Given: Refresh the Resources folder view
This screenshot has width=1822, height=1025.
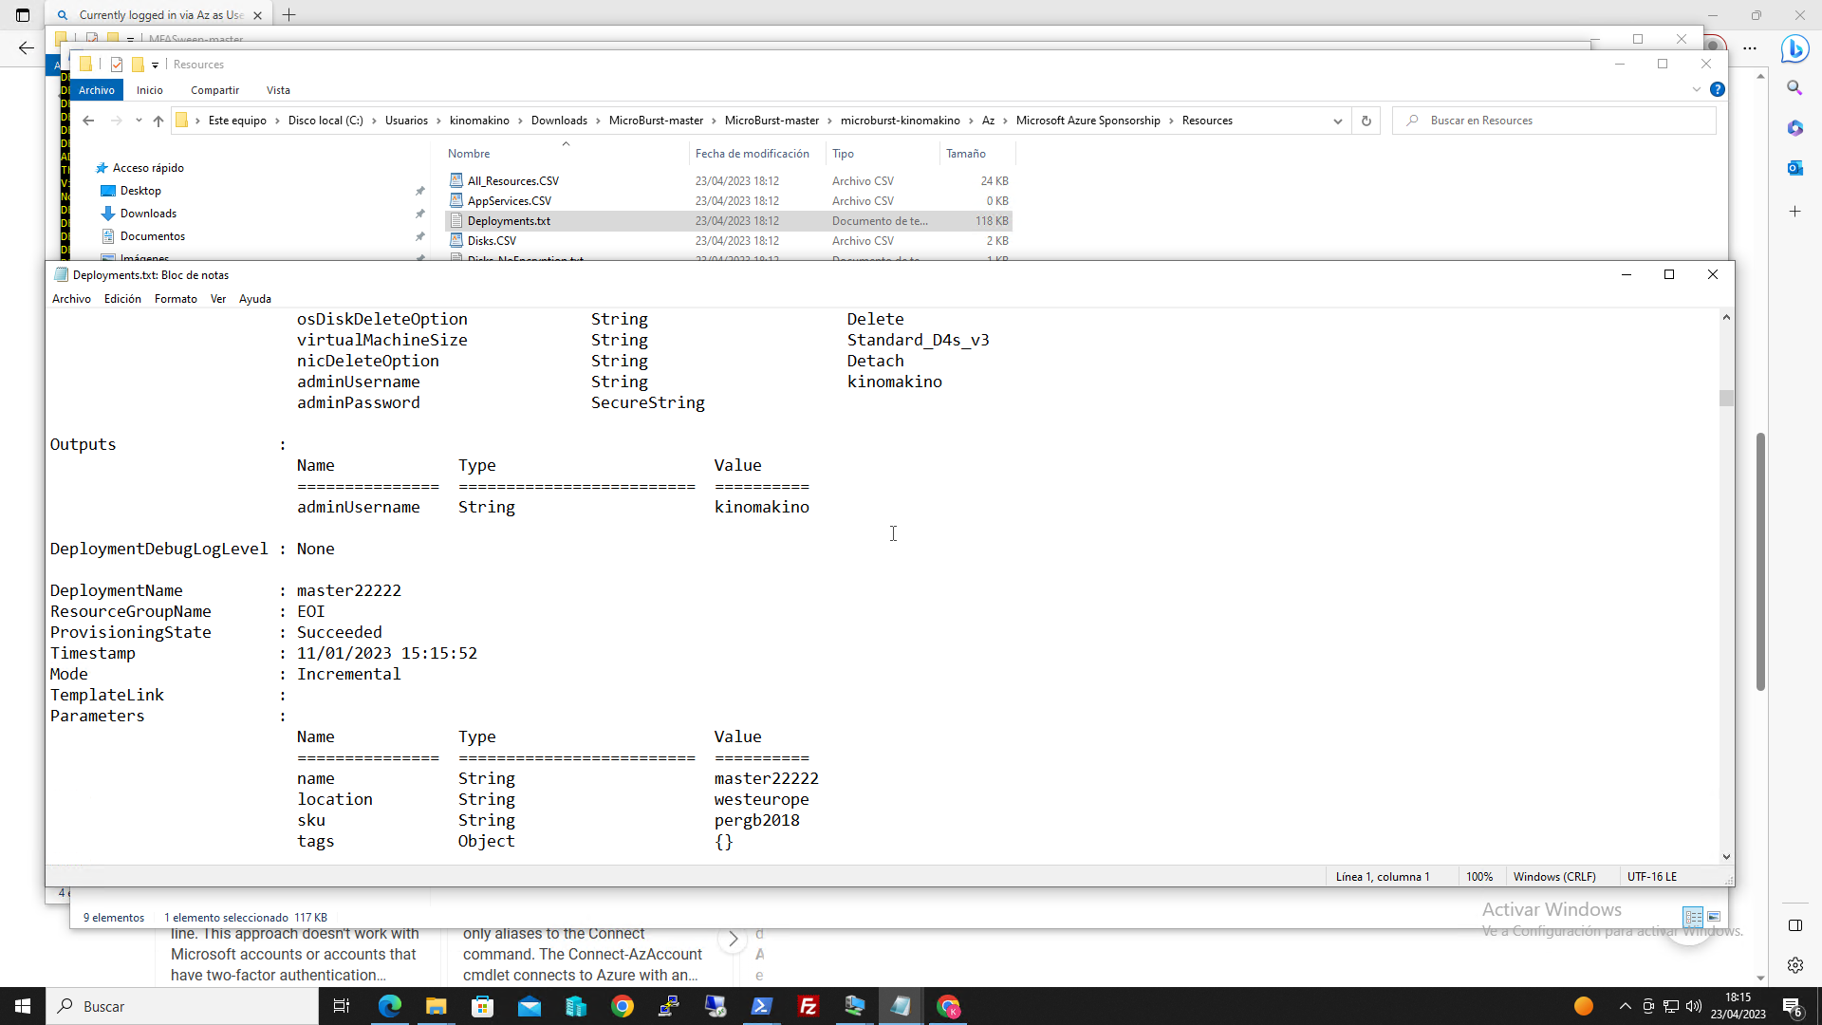Looking at the screenshot, I should 1366,121.
